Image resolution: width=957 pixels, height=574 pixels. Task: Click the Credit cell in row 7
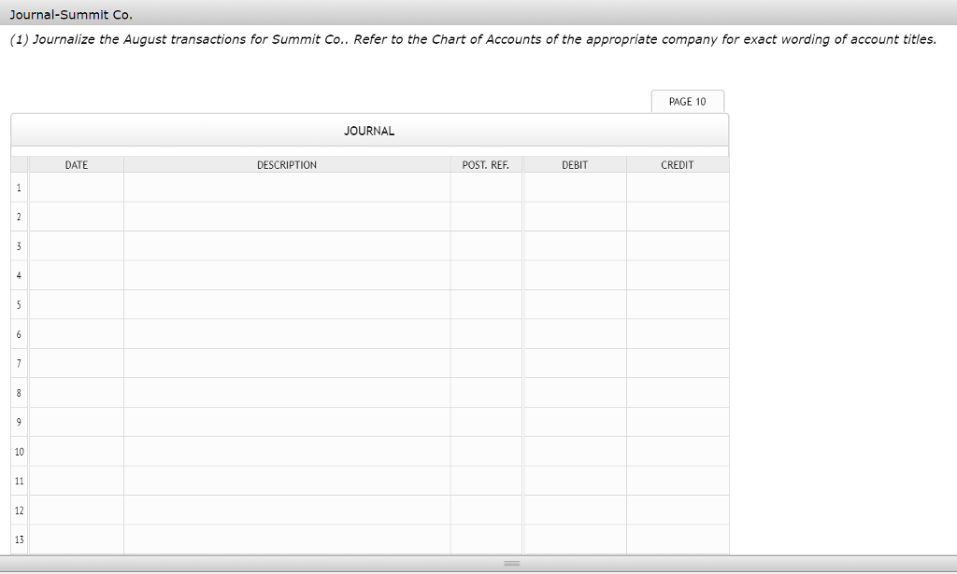[x=678, y=363]
